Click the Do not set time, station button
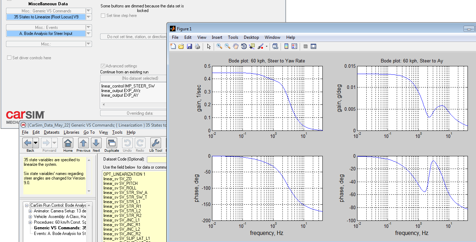The width and height of the screenshot is (476, 242). coord(133,37)
